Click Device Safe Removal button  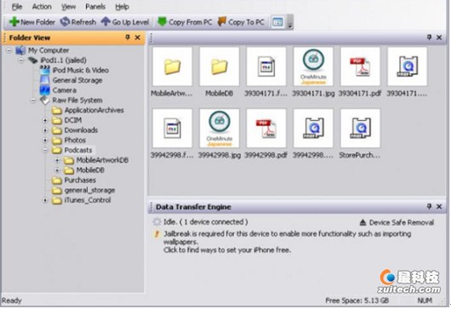click(x=397, y=222)
